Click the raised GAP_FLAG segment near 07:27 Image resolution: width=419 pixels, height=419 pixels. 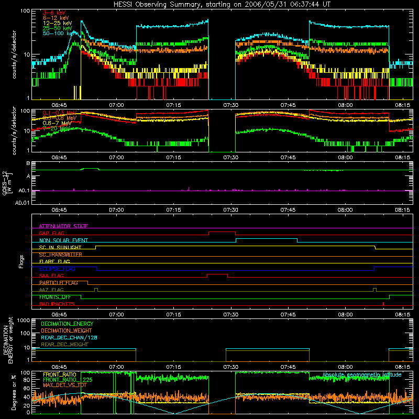click(222, 231)
